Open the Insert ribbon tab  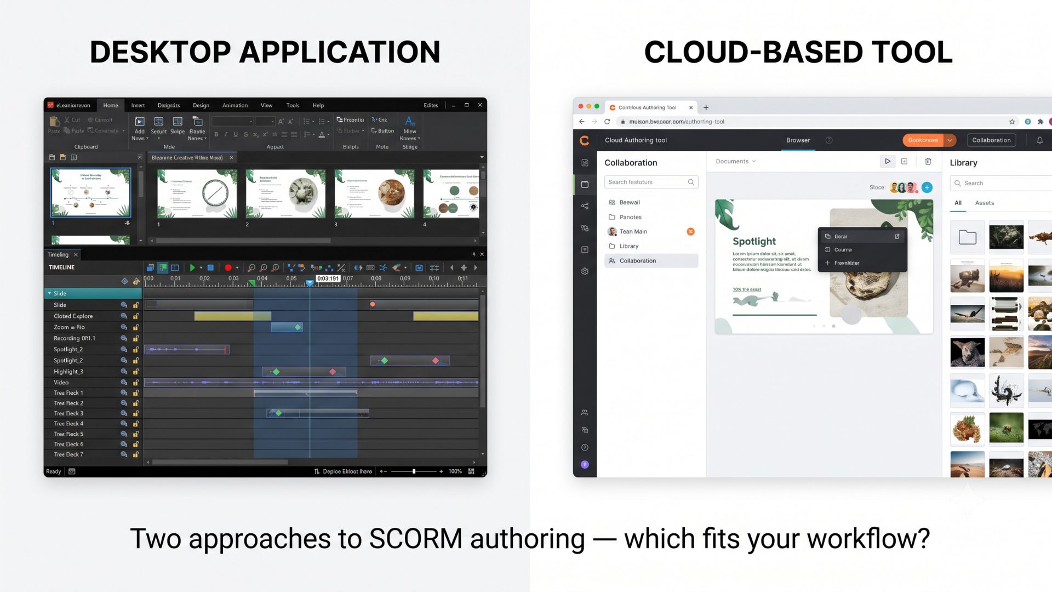tap(138, 105)
